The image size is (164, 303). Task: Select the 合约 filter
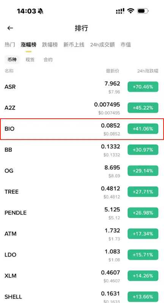(48, 60)
